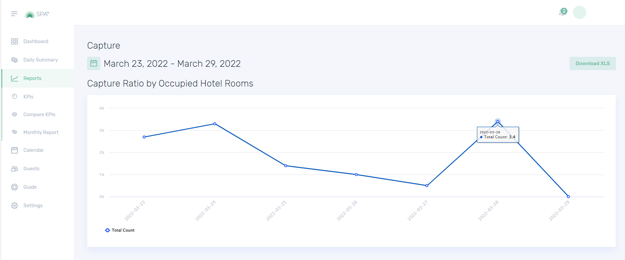Click the 2022-03-27 data point
The image size is (625, 260).
tap(427, 186)
